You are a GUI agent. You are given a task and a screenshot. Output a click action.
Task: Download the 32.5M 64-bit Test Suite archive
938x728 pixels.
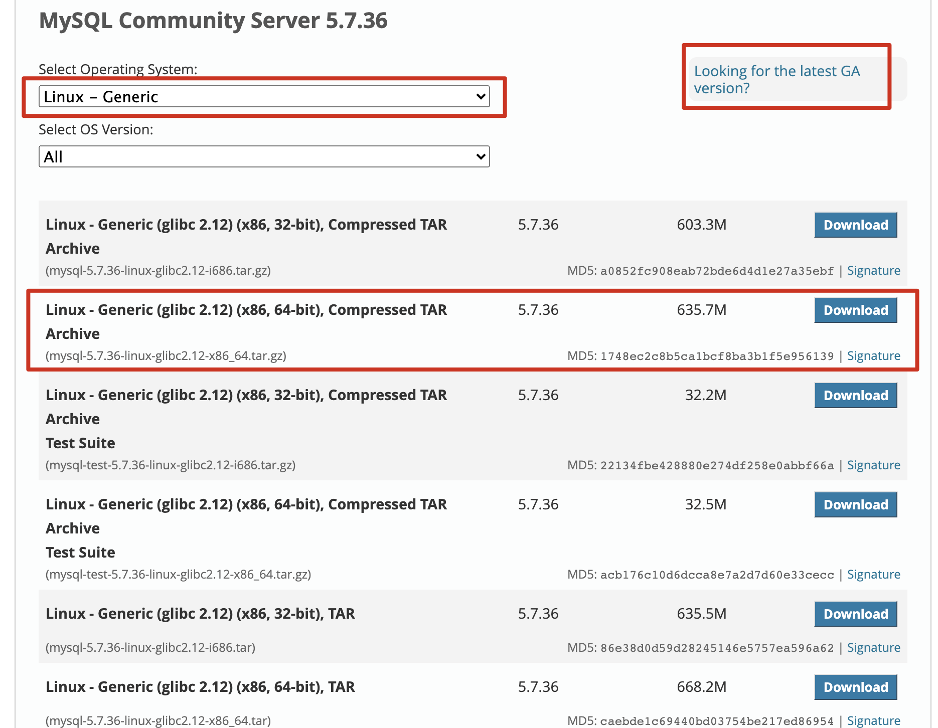pyautogui.click(x=856, y=504)
